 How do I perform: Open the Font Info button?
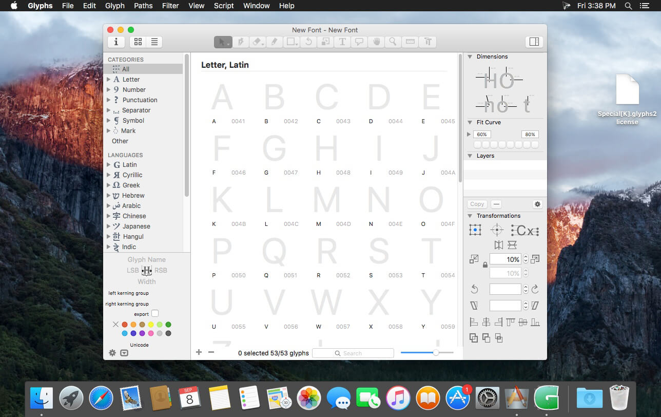click(x=116, y=42)
